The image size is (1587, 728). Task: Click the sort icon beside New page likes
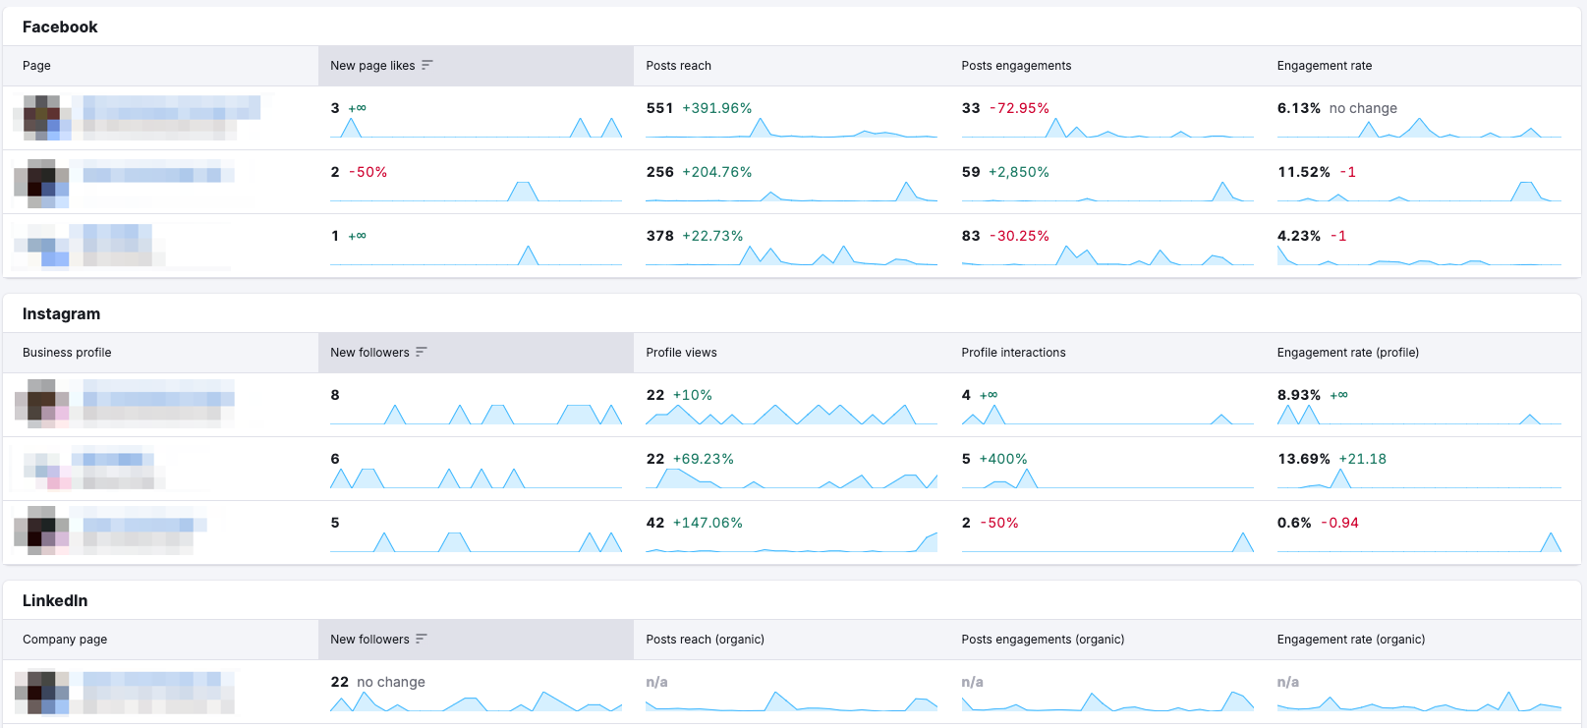426,66
